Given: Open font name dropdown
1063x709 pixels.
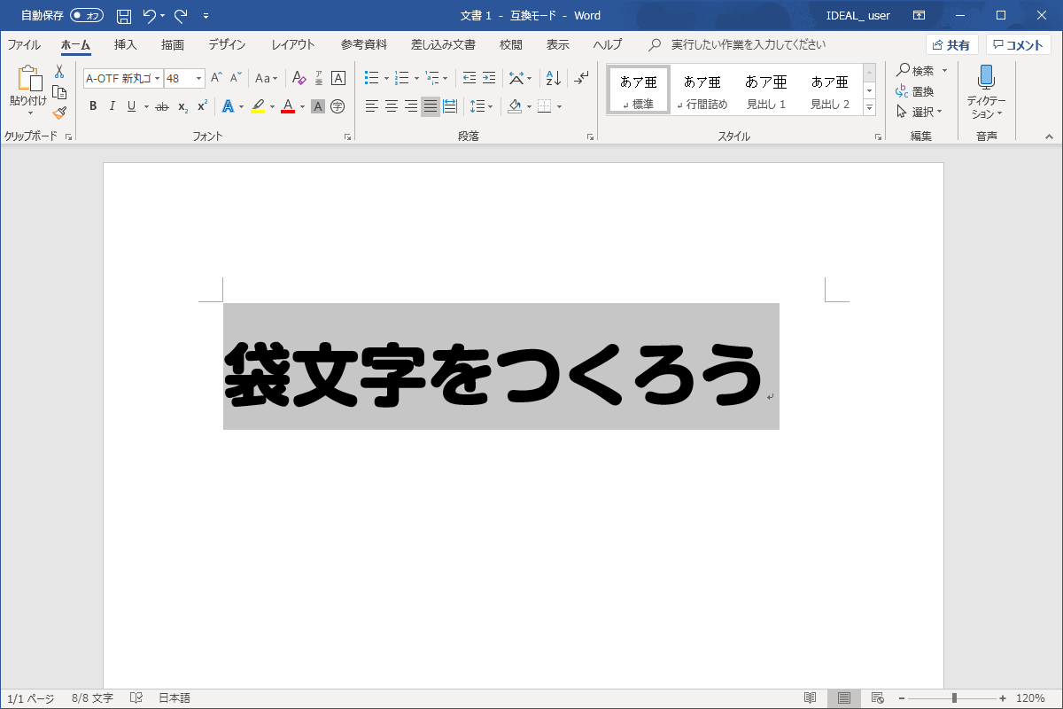Looking at the screenshot, I should tap(158, 78).
